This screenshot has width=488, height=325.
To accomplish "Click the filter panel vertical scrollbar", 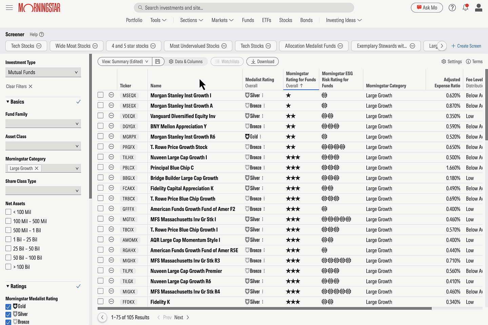I will [90, 126].
